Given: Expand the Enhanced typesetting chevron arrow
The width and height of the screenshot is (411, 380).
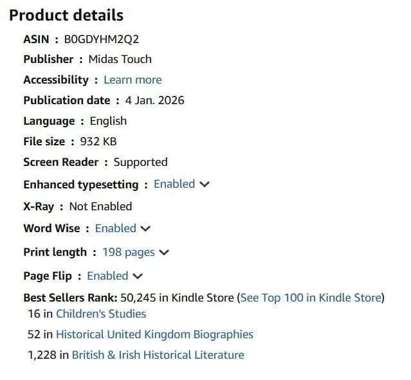Looking at the screenshot, I should 205,185.
